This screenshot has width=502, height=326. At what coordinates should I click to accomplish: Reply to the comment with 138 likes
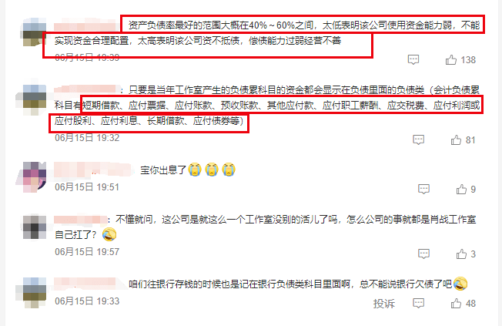click(x=413, y=59)
